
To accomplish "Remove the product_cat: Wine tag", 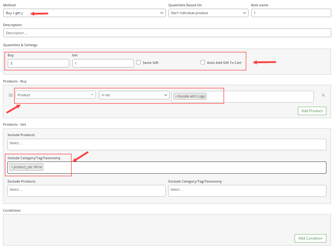I will point(12,167).
